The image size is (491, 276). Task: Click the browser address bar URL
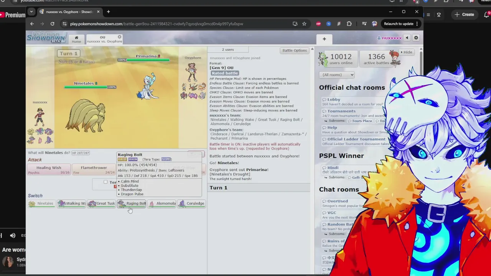157,24
